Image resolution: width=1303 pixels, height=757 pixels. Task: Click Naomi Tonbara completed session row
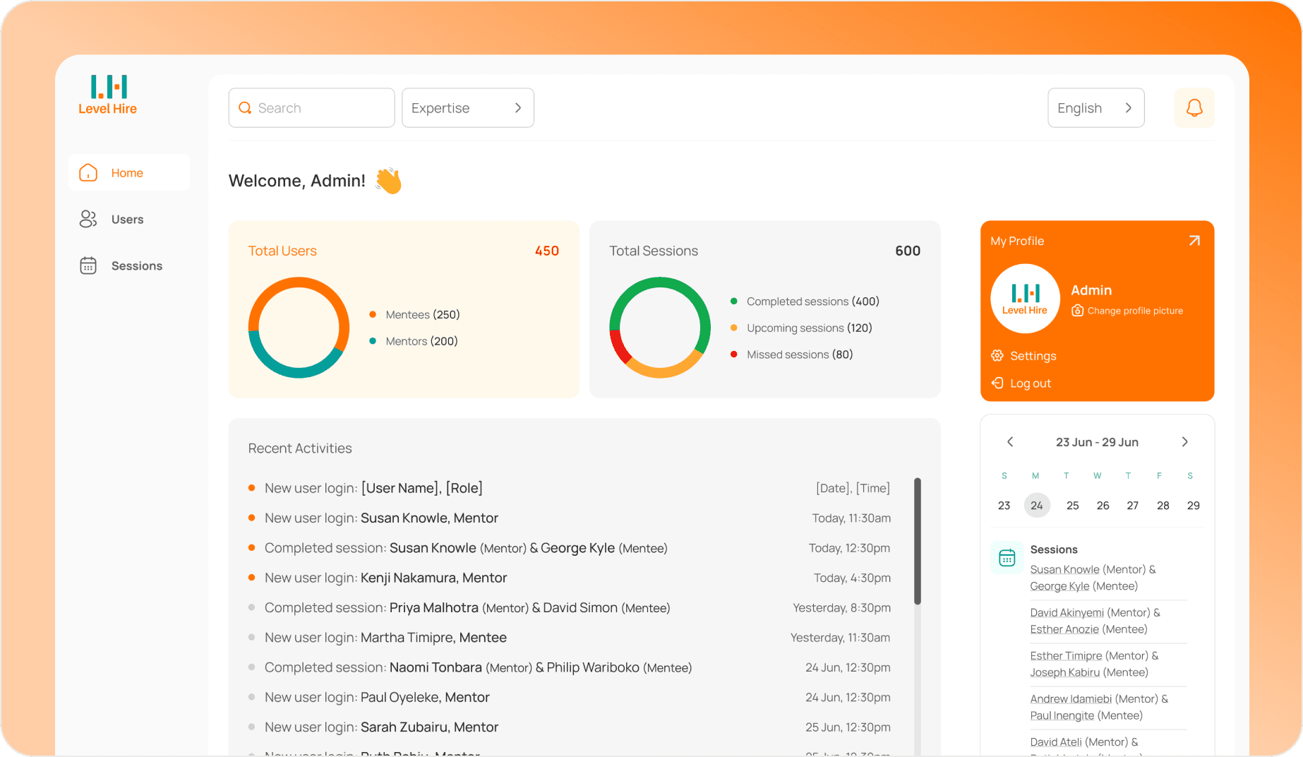tap(570, 667)
